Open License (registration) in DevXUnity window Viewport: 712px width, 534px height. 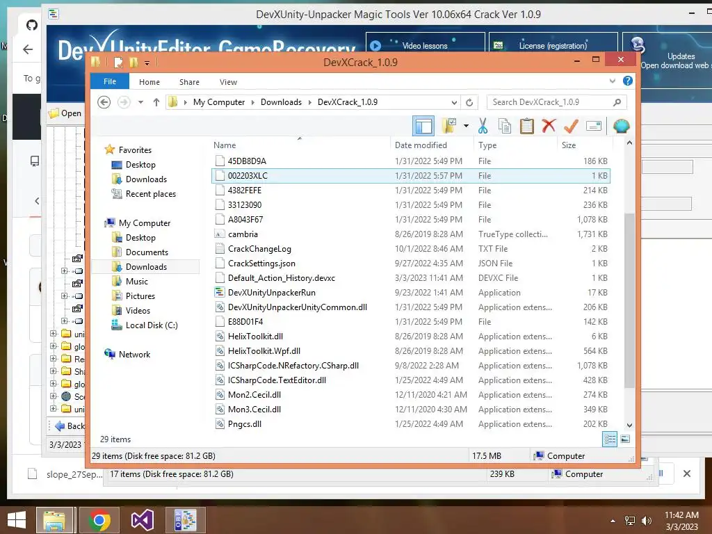(553, 45)
